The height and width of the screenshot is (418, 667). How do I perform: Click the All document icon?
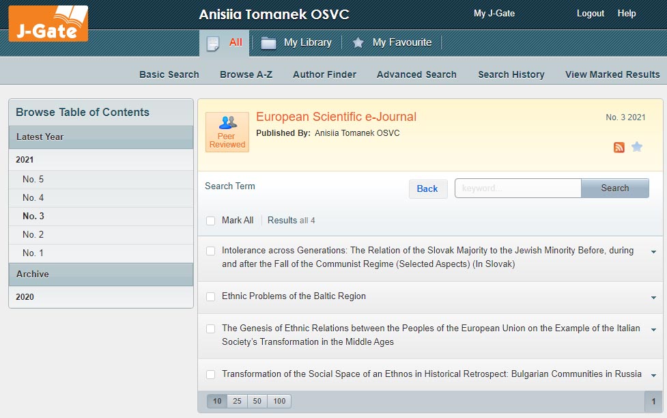point(213,43)
